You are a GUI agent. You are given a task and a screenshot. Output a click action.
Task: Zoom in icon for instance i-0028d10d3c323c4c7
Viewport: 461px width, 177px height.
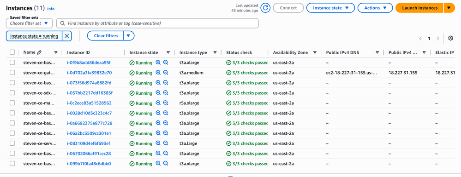coord(158,113)
